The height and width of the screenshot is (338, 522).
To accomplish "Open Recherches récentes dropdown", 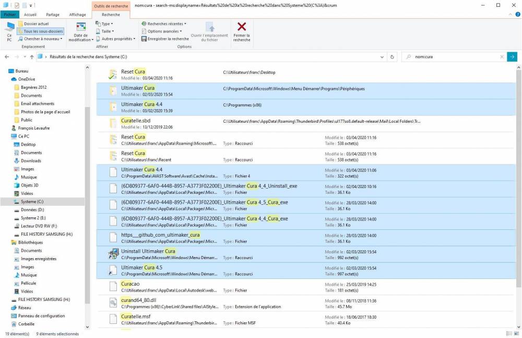I will click(x=164, y=24).
